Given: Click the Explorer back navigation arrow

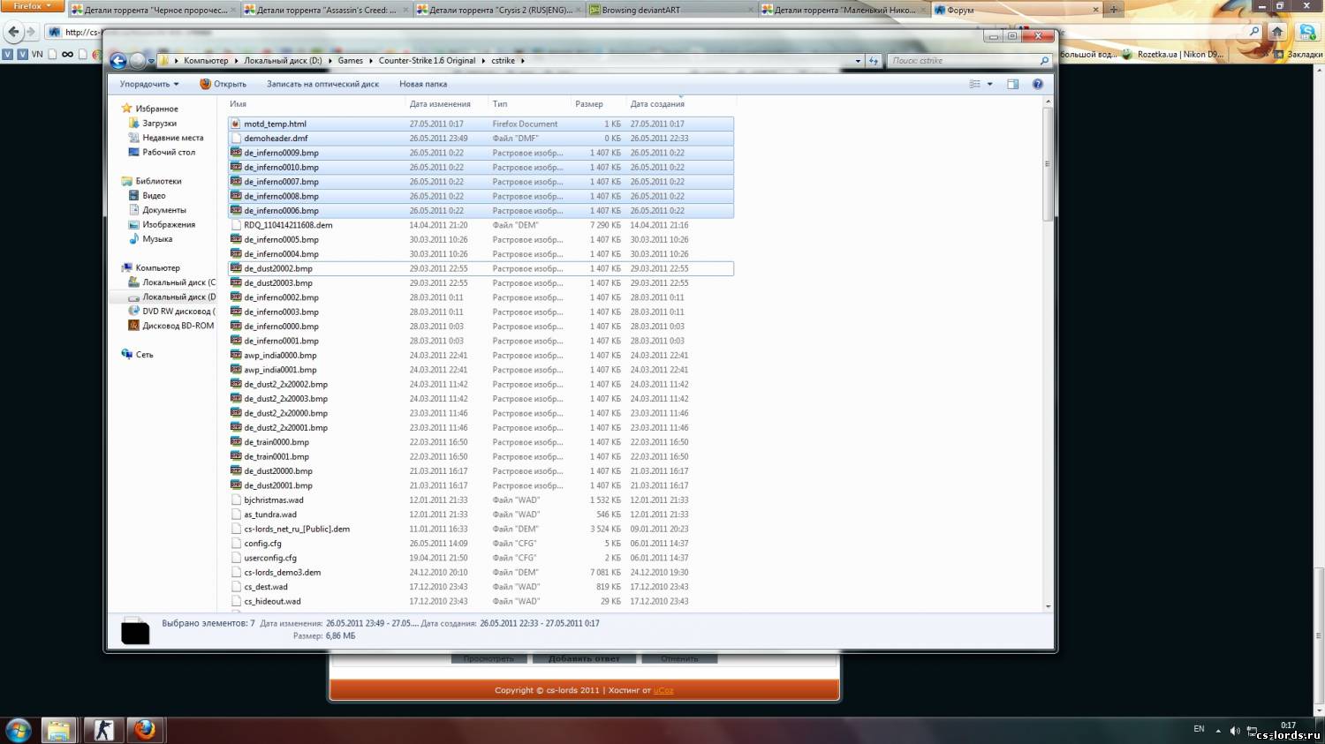Looking at the screenshot, I should [x=118, y=61].
